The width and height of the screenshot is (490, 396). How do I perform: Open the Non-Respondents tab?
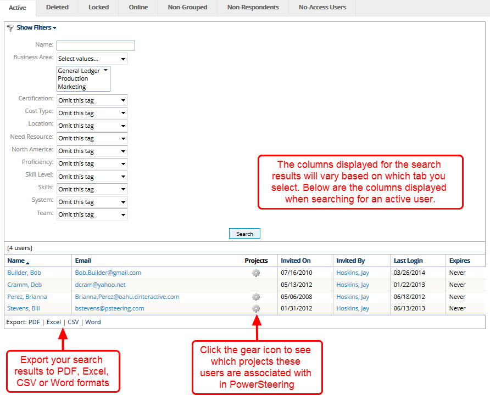coord(253,8)
